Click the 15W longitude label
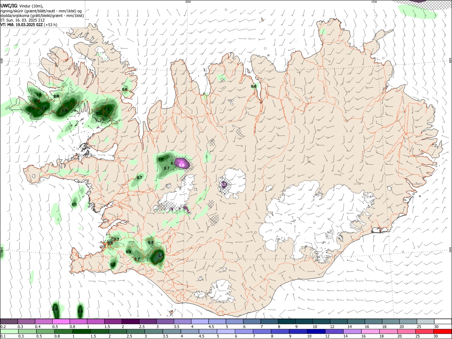The height and width of the screenshot is (339, 452). pyautogui.click(x=374, y=2)
